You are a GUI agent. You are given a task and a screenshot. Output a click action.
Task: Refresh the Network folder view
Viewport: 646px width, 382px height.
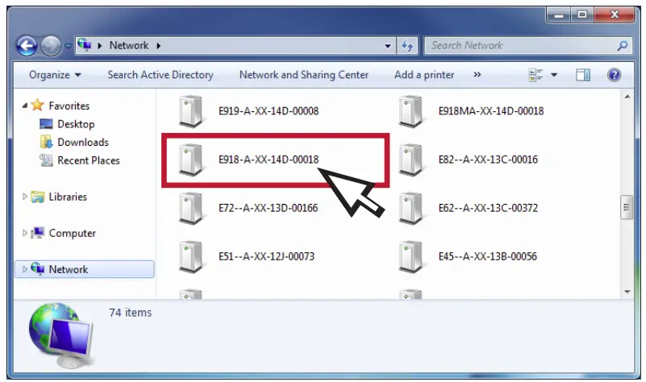coord(407,46)
